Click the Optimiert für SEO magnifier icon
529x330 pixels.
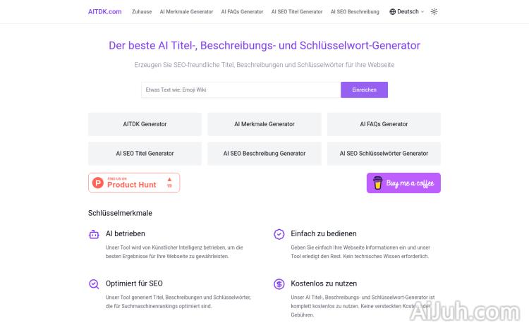coord(94,284)
